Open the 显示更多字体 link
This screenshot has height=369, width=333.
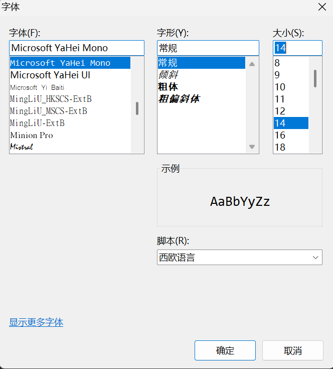[36, 322]
